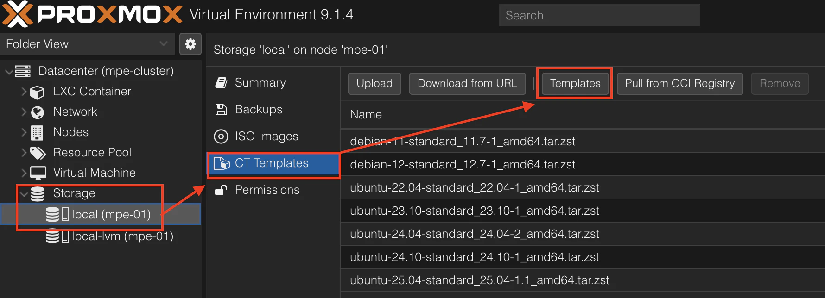Viewport: 825px width, 298px height.
Task: Click the ISO Images disc icon
Action: [x=221, y=137]
